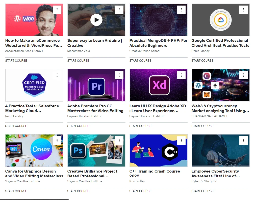Screen dimensions: 255x200
Task: Open title Practical MongoDB + PHP
Action: point(158,43)
